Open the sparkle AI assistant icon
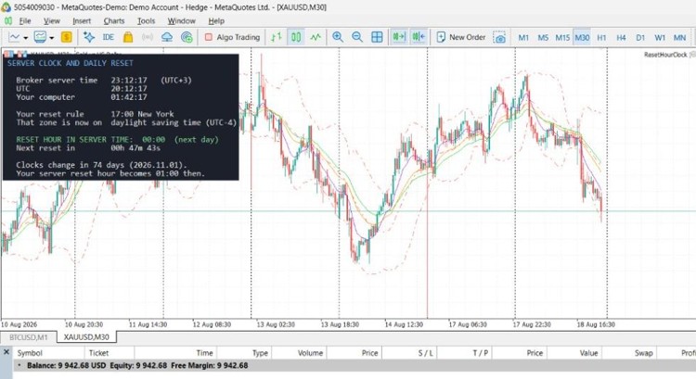Viewport: 696px width, 379px height. click(89, 37)
